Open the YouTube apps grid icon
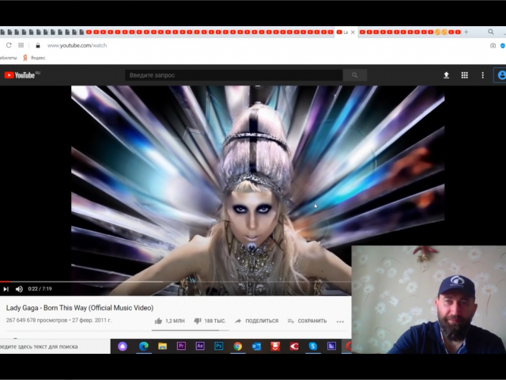506x380 pixels. (x=464, y=75)
